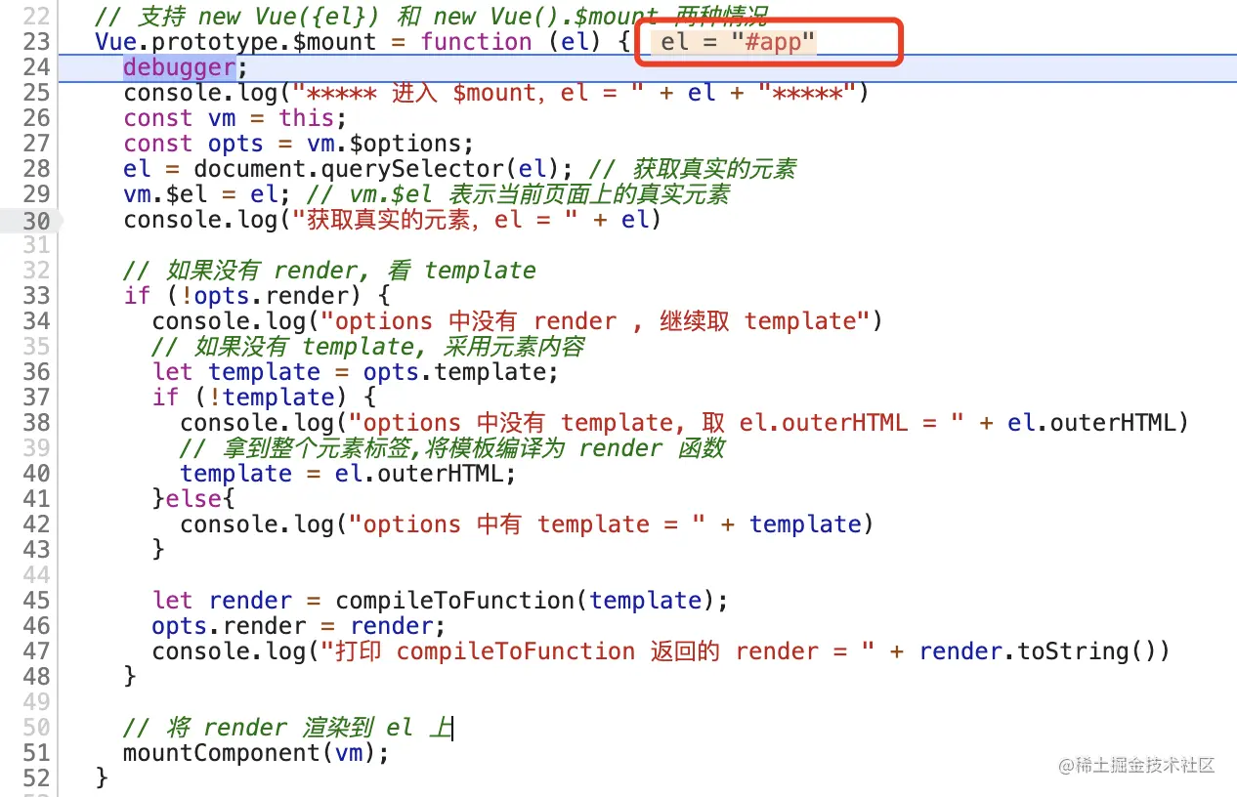Screen dimensions: 1237x797
Task: Click line number 41 in the gutter
Action: point(36,499)
